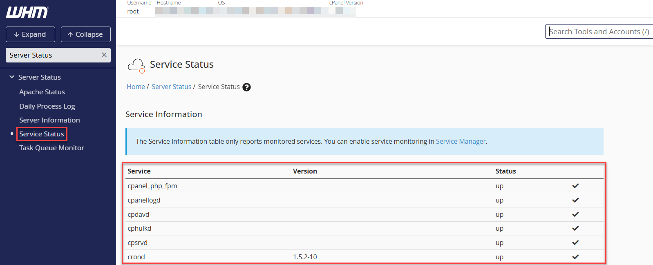Expand all sidebar menu sections

[x=30, y=34]
